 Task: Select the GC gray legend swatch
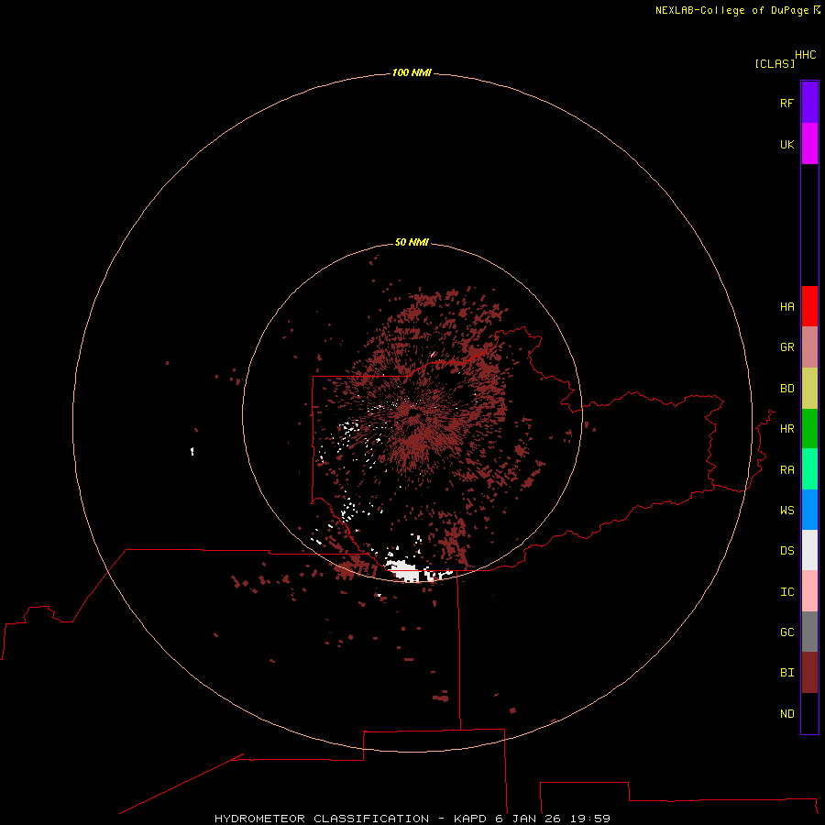click(809, 632)
